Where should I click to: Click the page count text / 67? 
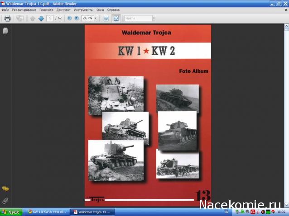pos(58,18)
